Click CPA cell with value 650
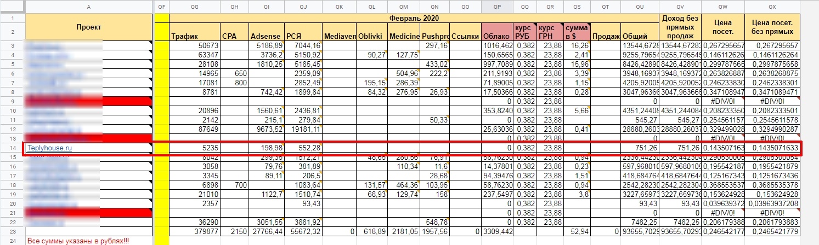 [x=234, y=73]
